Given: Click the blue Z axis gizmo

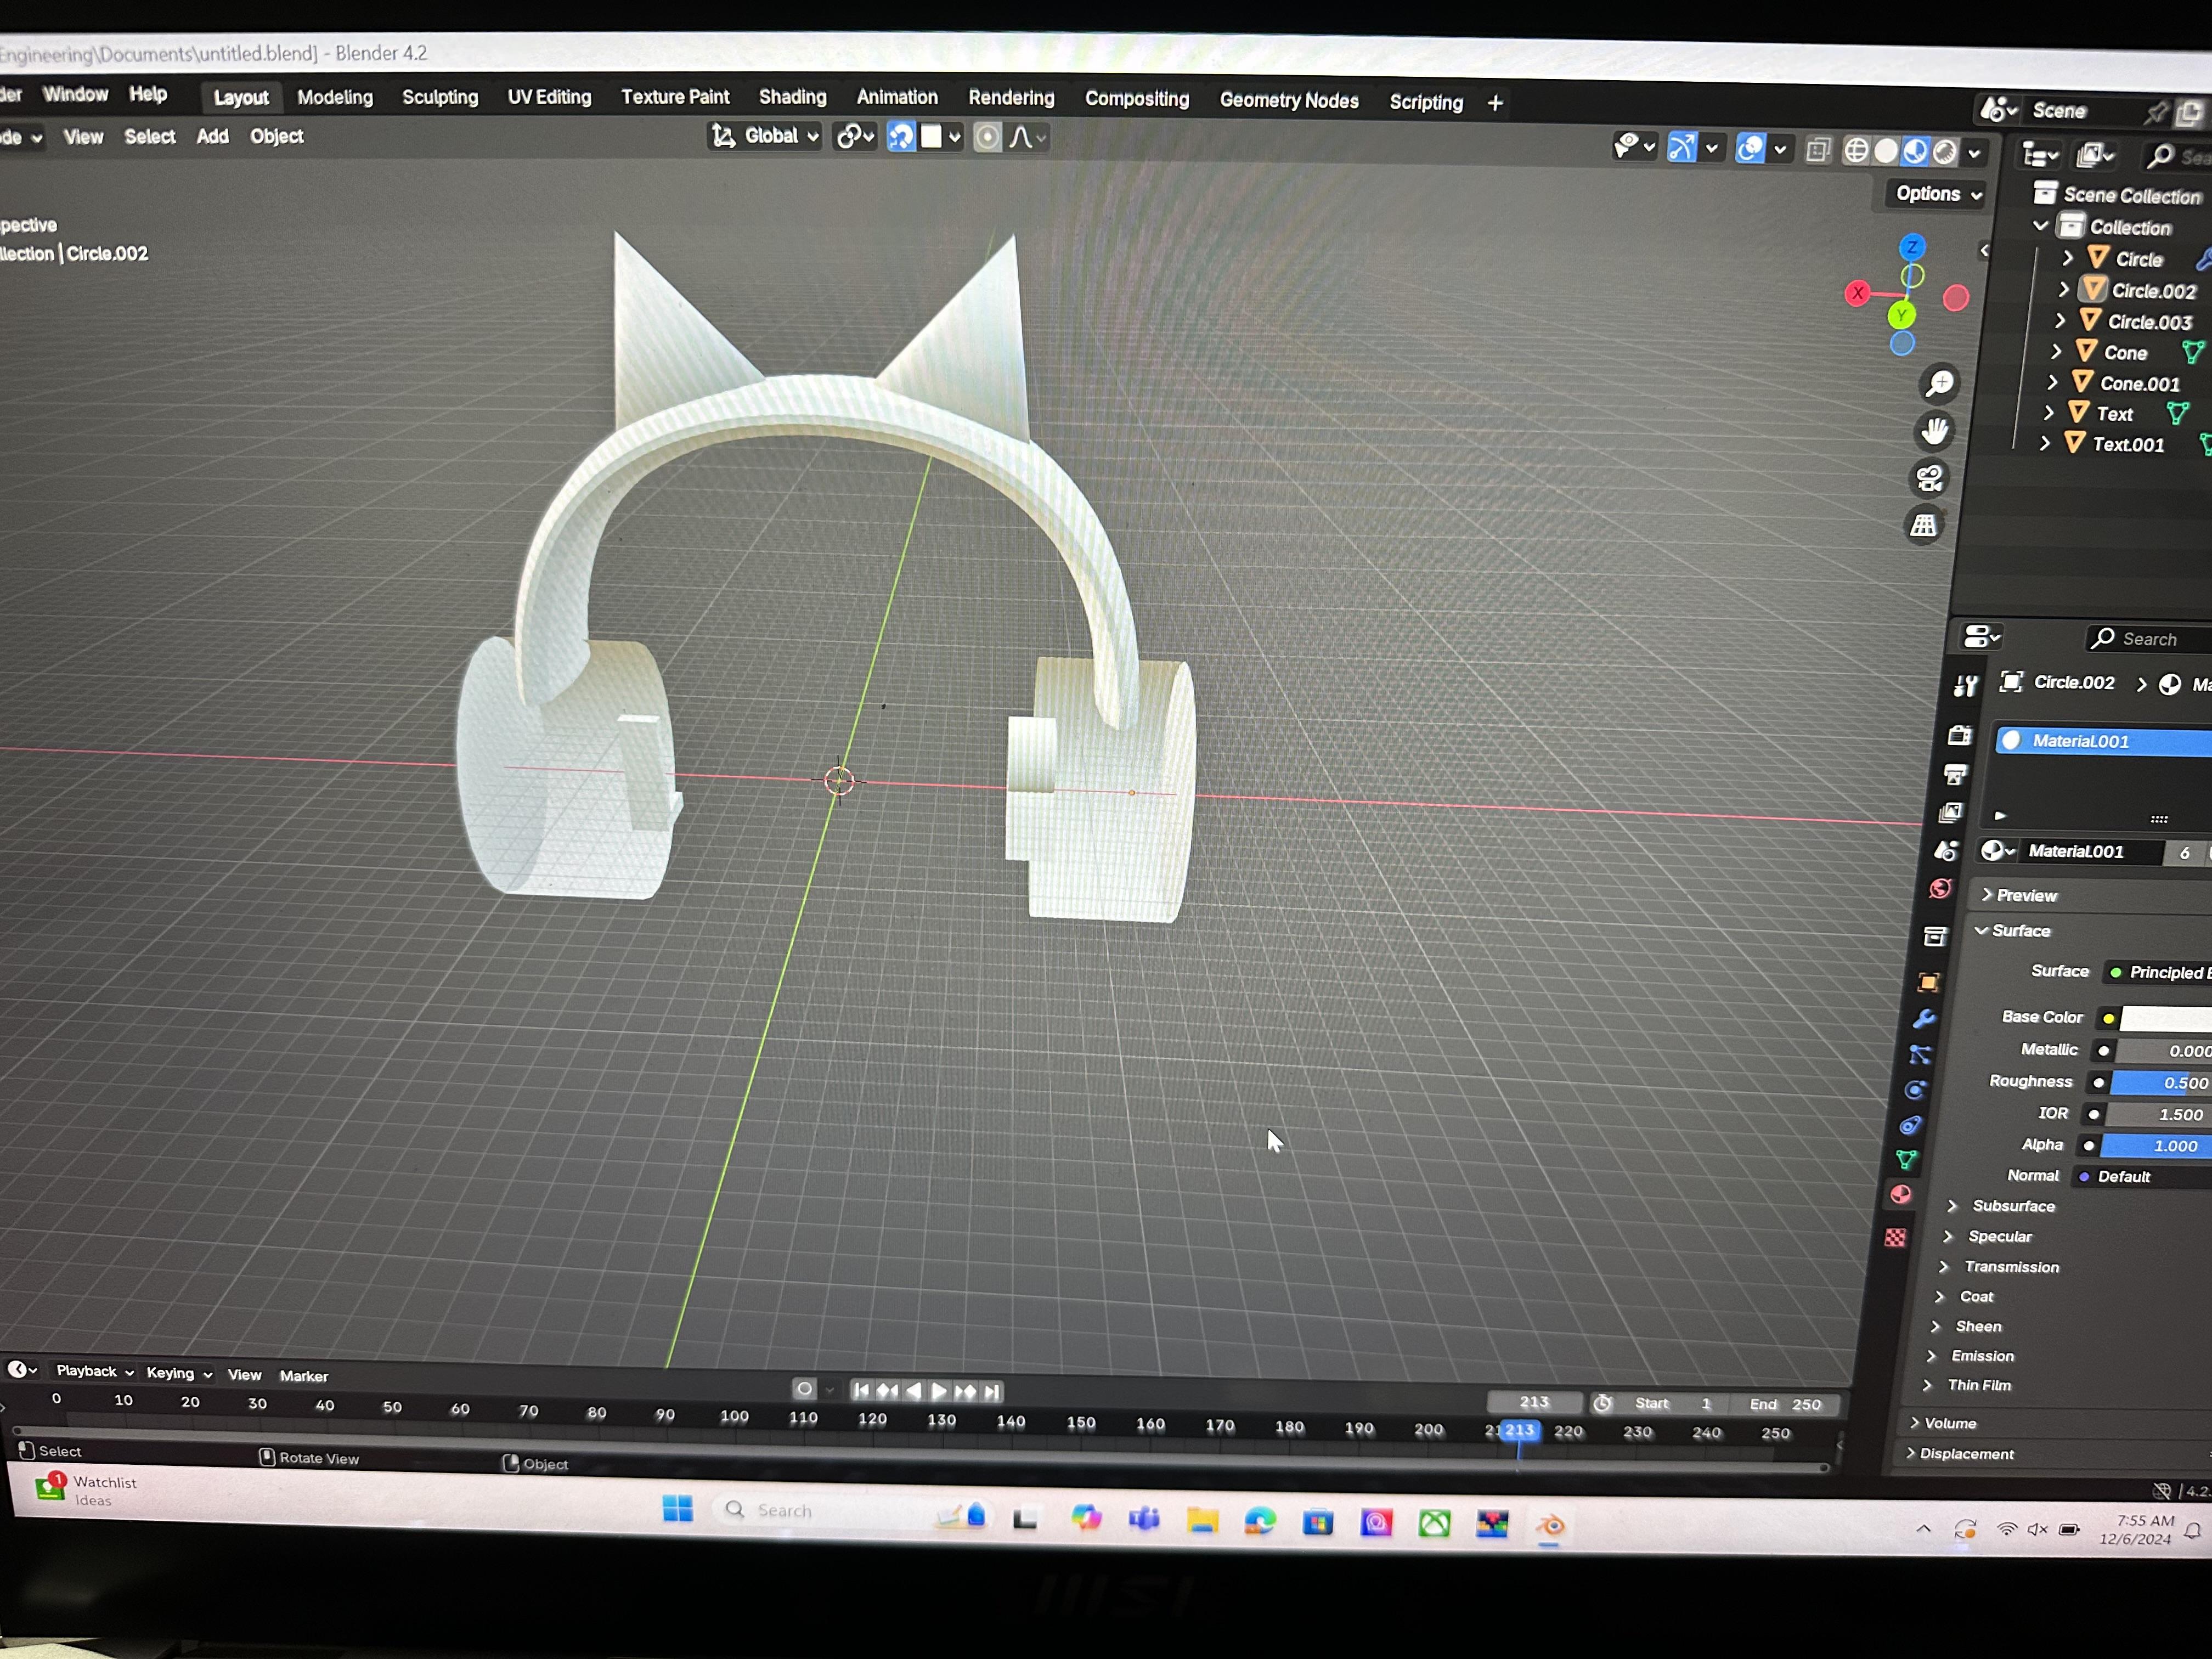Looking at the screenshot, I should pyautogui.click(x=1912, y=247).
